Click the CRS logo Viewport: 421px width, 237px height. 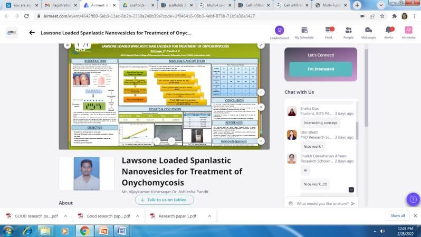tap(12, 33)
